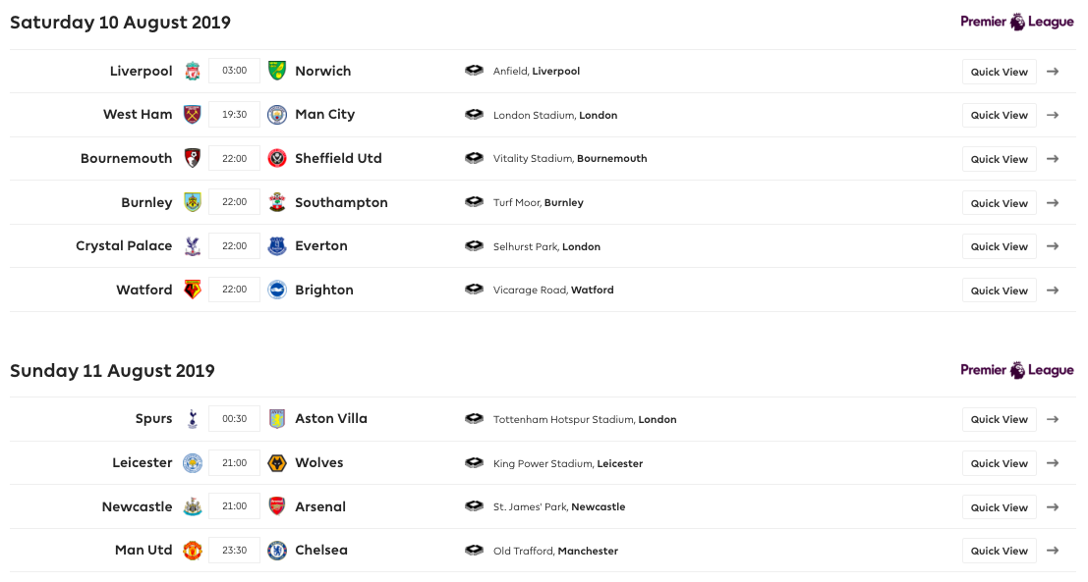Click the Man City club badge
The image size is (1088, 582).
(x=277, y=115)
